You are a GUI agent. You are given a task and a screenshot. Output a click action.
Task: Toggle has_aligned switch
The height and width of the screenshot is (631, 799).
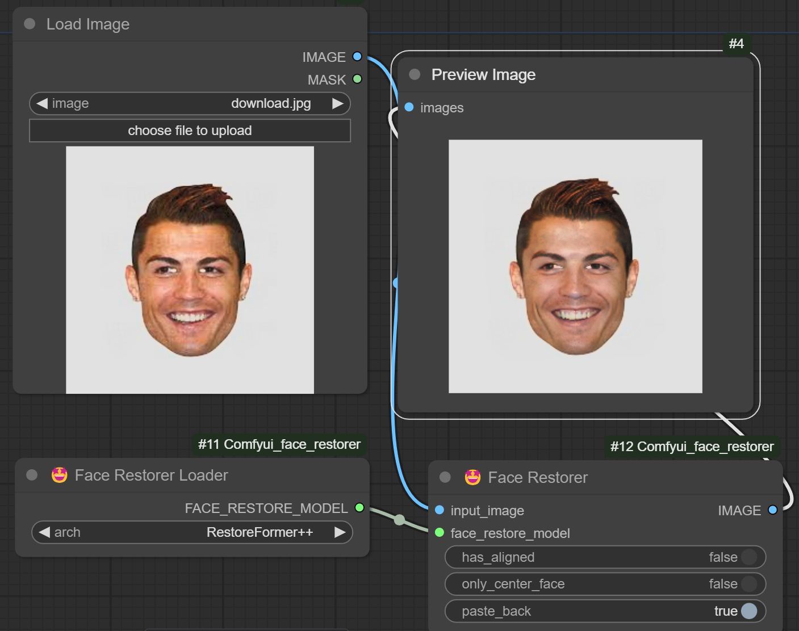[x=605, y=557]
